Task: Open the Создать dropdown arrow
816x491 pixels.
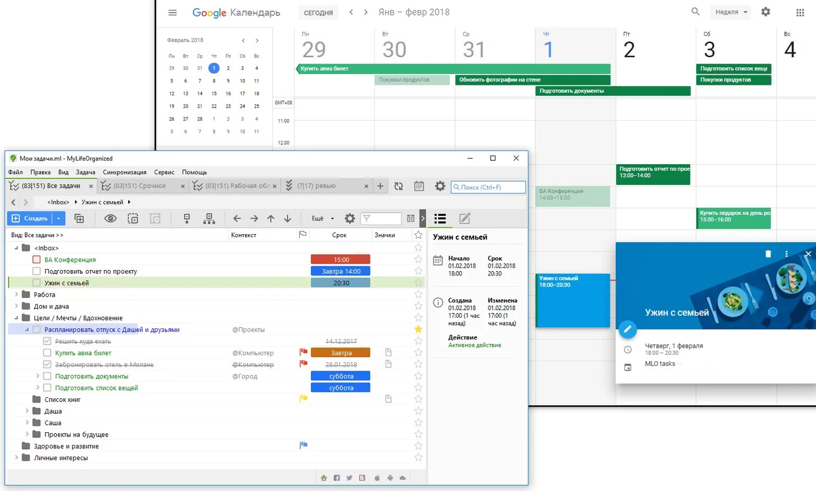Action: 59,218
